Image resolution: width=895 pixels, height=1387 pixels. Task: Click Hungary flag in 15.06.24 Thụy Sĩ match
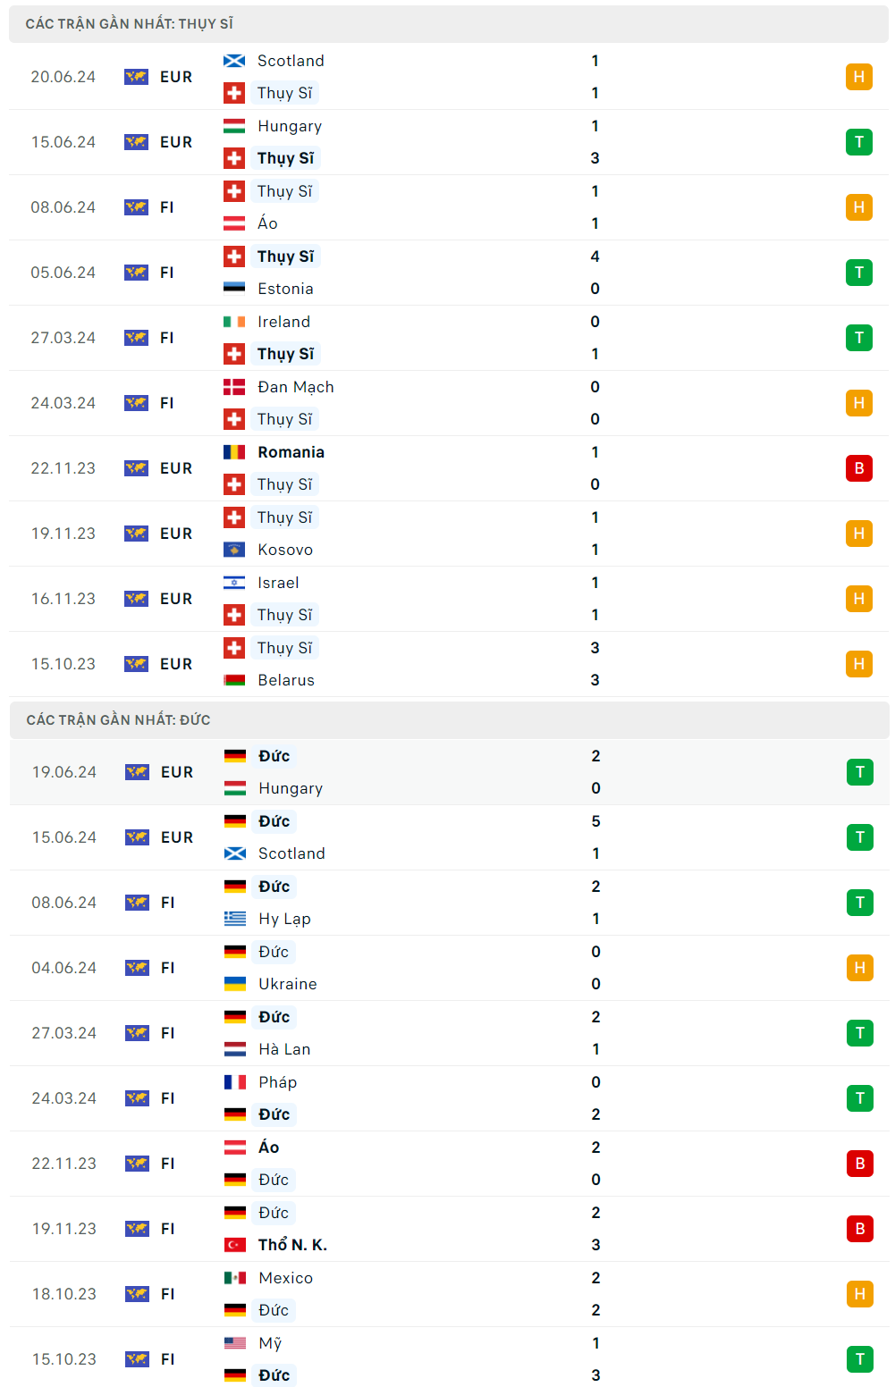(x=234, y=126)
